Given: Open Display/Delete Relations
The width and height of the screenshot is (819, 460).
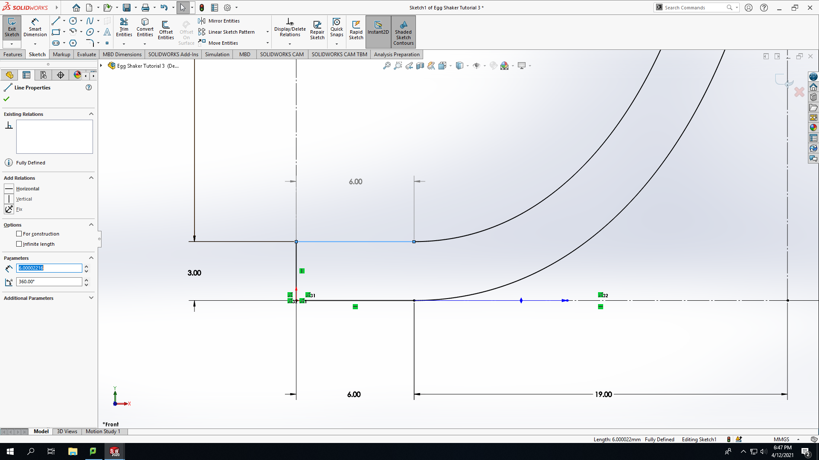Looking at the screenshot, I should click(x=290, y=28).
